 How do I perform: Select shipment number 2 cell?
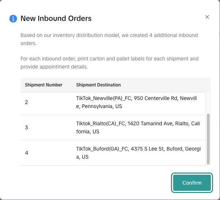pos(27,102)
